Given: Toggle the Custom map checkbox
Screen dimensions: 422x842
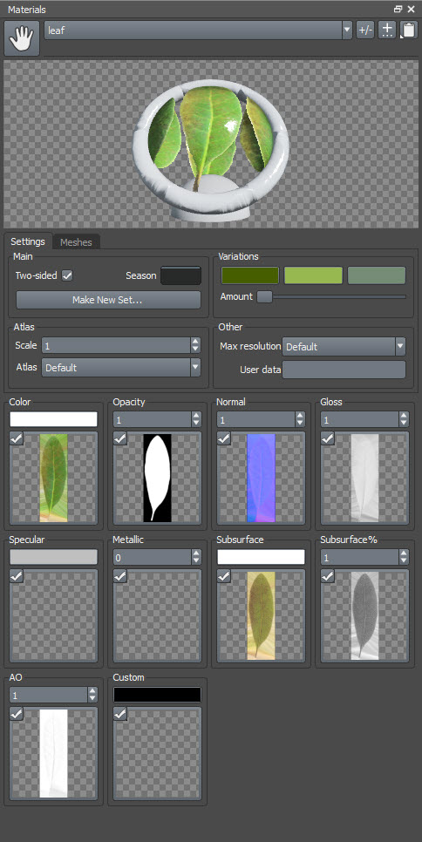Looking at the screenshot, I should (119, 714).
